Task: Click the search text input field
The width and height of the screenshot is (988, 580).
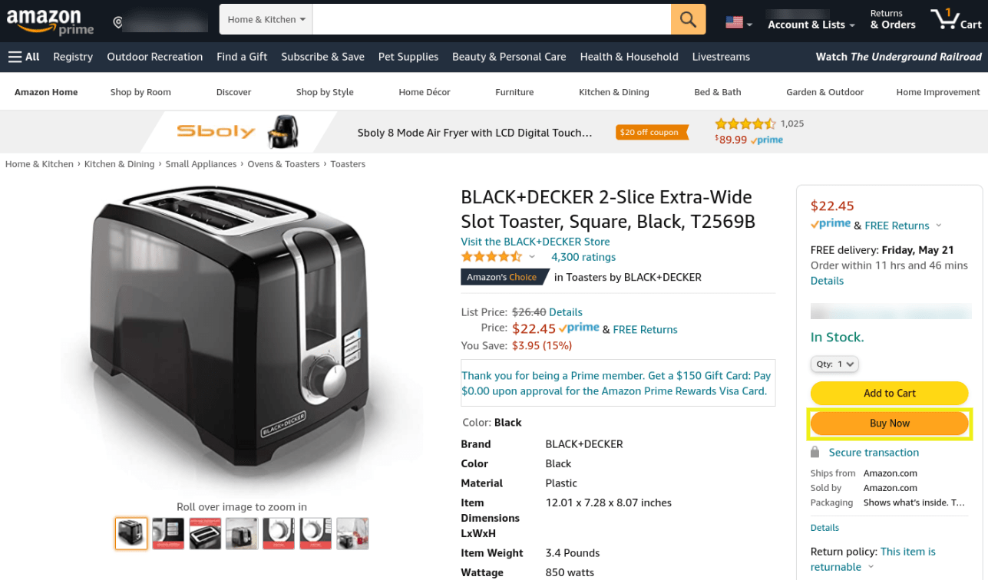Action: (x=491, y=19)
